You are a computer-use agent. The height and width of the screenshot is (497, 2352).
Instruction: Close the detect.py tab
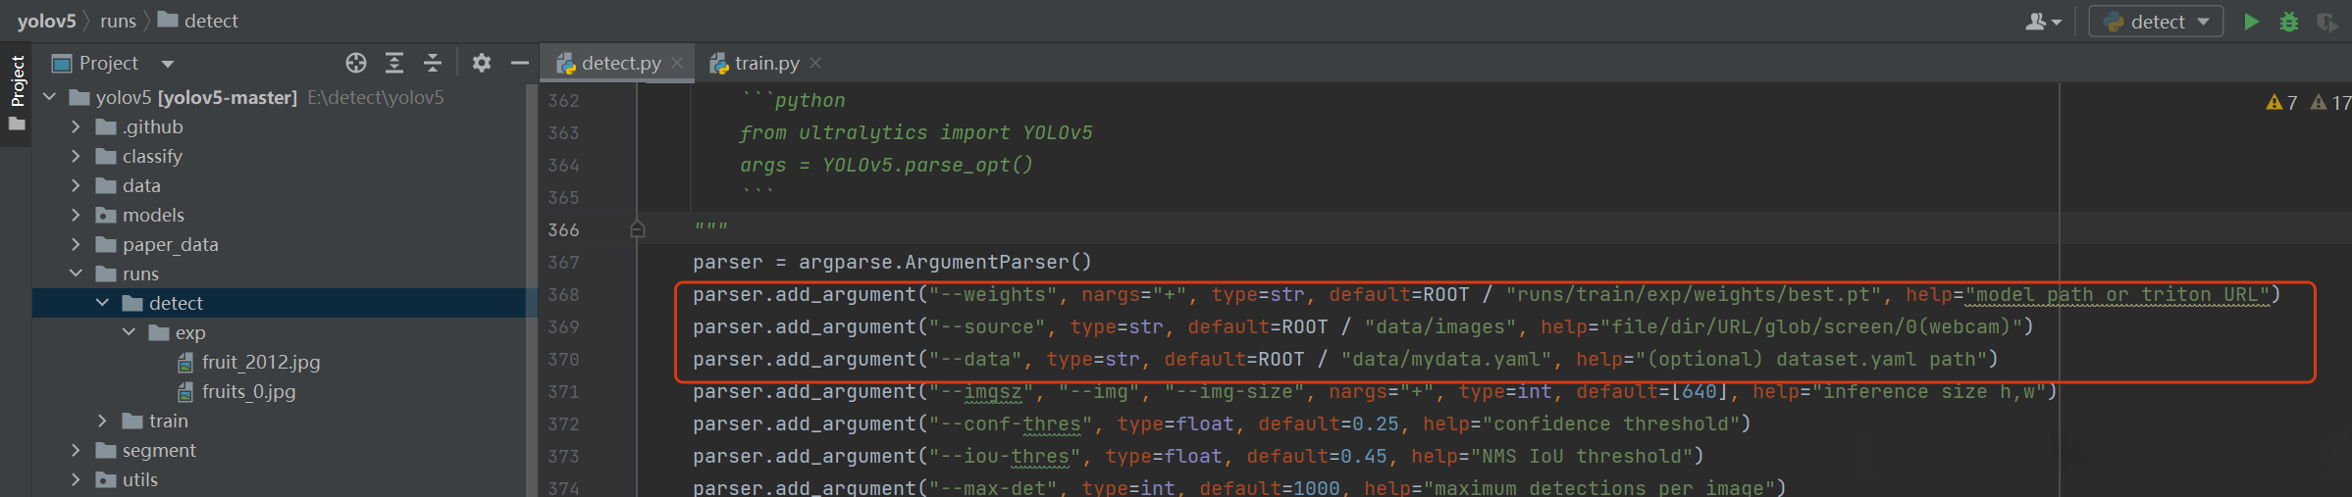(677, 63)
